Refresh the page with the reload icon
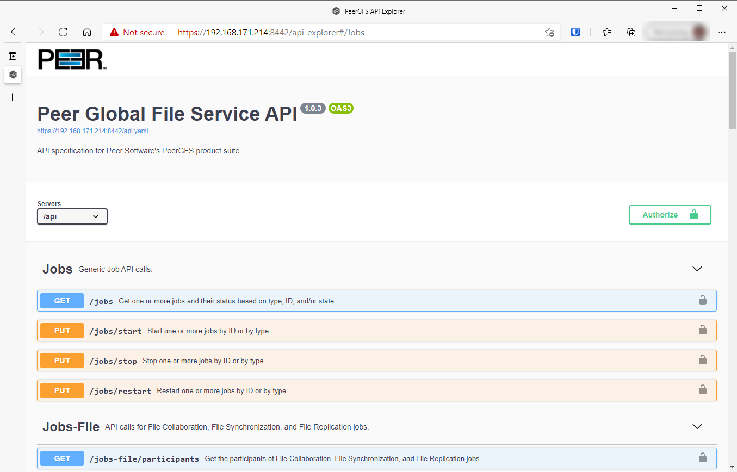737x472 pixels. tap(63, 32)
